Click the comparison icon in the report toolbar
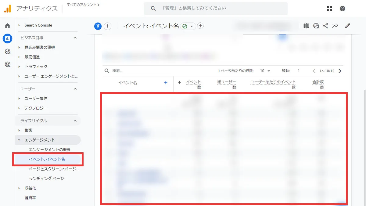Image resolution: width=366 pixels, height=206 pixels. (306, 26)
